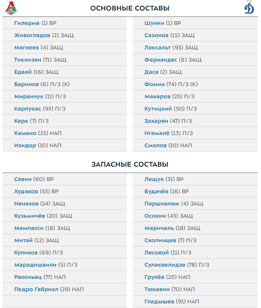Click player name Миранчук
261x308 pixels.
pyautogui.click(x=29, y=97)
